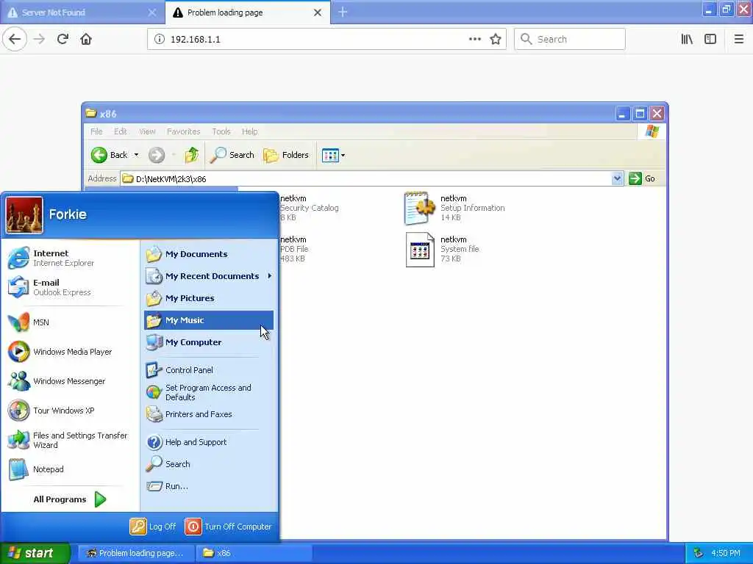The height and width of the screenshot is (564, 753).
Task: Go back in Firefox
Action: [x=15, y=39]
